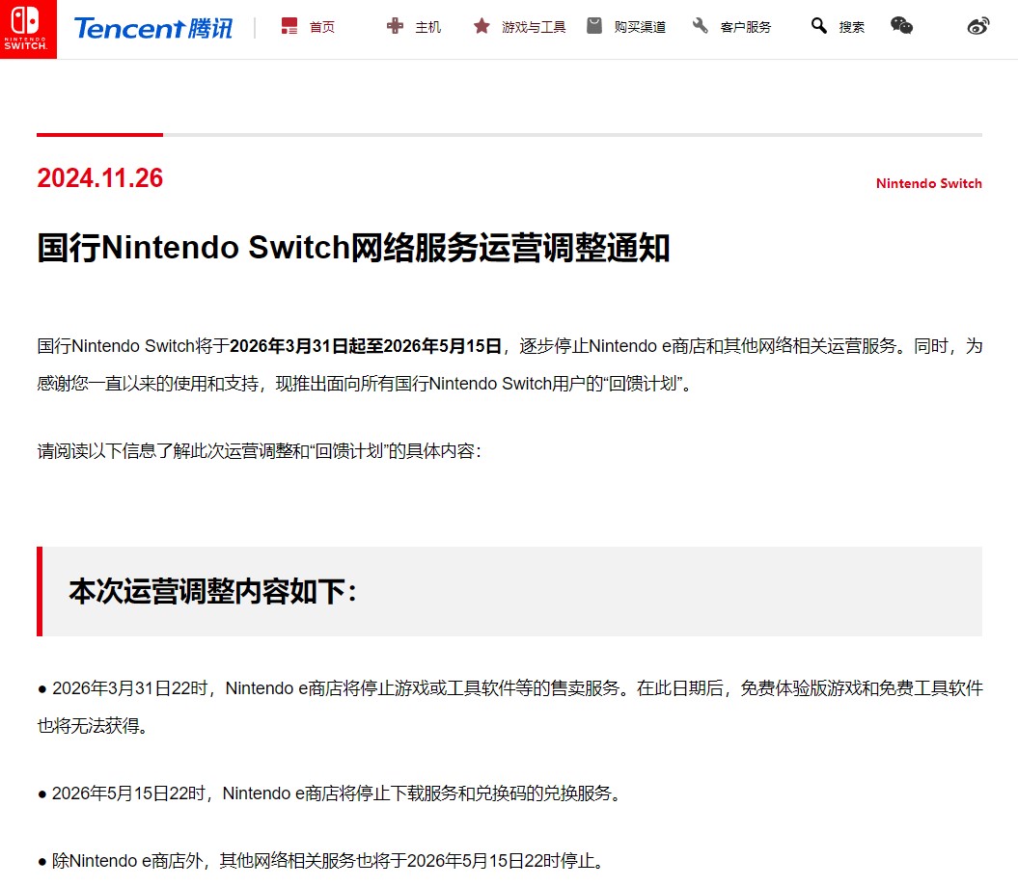Screen dimensions: 1018x887
Task: Select the 客户服务 menu item
Action: (x=746, y=27)
